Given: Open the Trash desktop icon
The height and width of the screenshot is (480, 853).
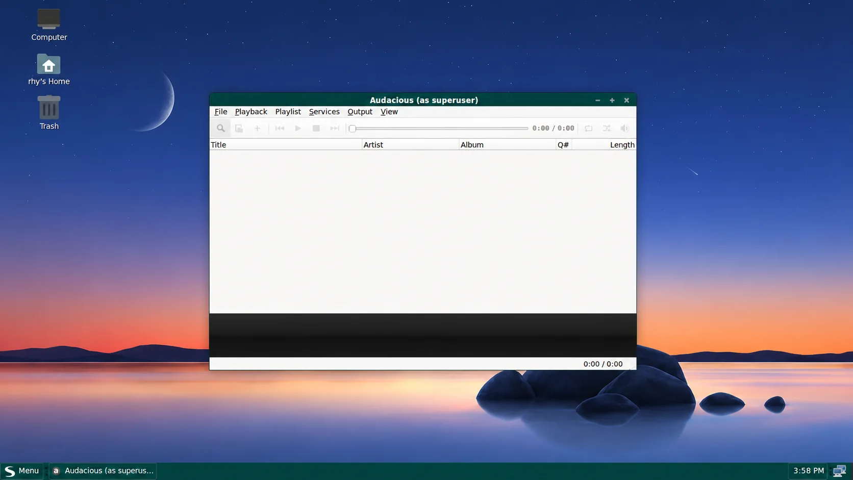Looking at the screenshot, I should (49, 113).
